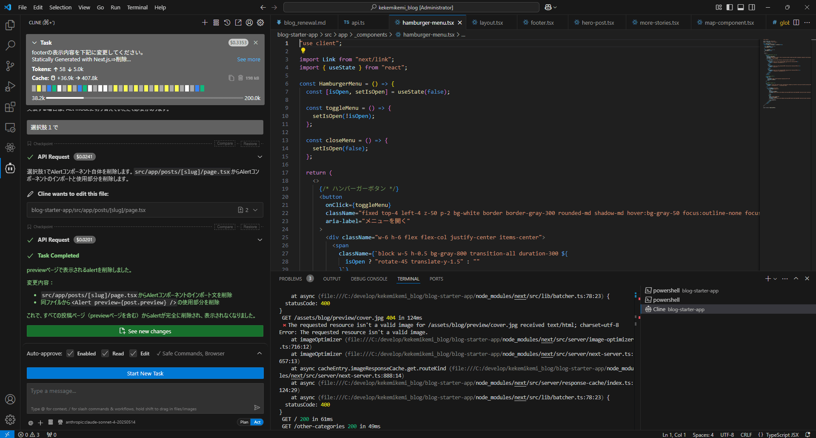Add files with plus icon below message box
The image size is (816, 438).
(40, 423)
